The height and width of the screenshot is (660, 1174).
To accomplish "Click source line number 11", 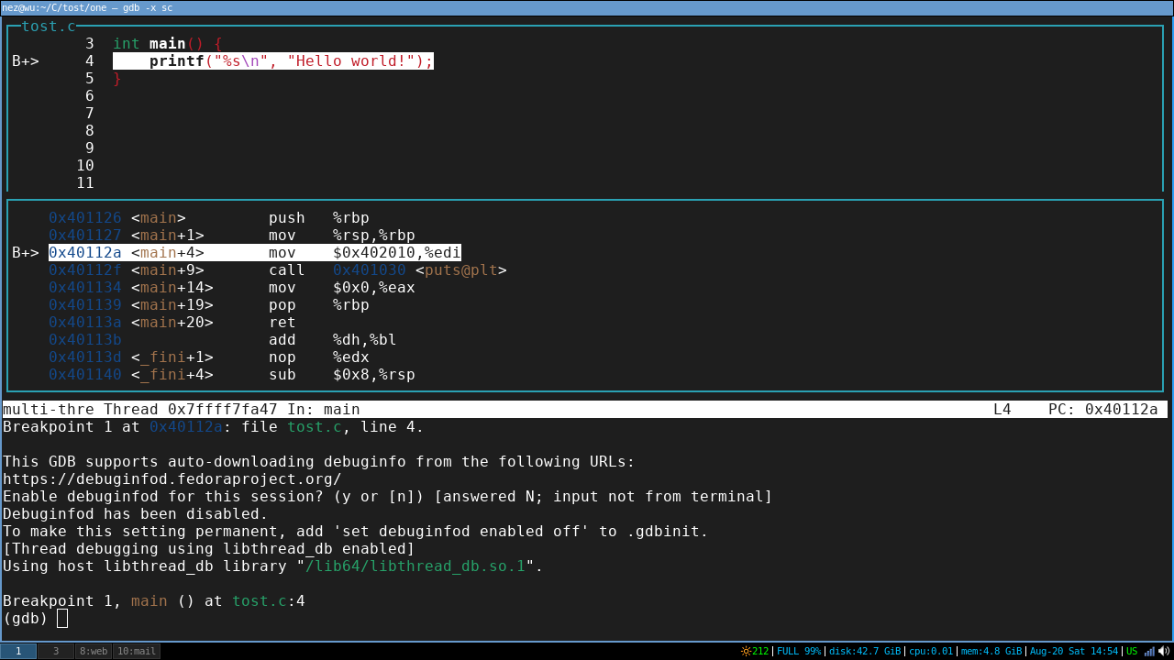I will click(x=85, y=183).
